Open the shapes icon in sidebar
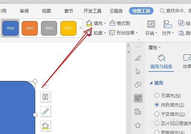191x134 pixels. pyautogui.click(x=138, y=84)
